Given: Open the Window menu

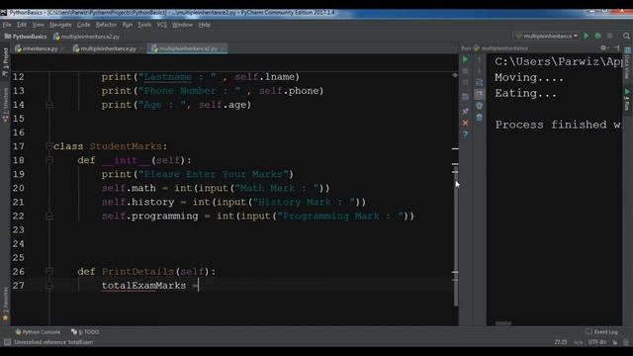Looking at the screenshot, I should 182,25.
